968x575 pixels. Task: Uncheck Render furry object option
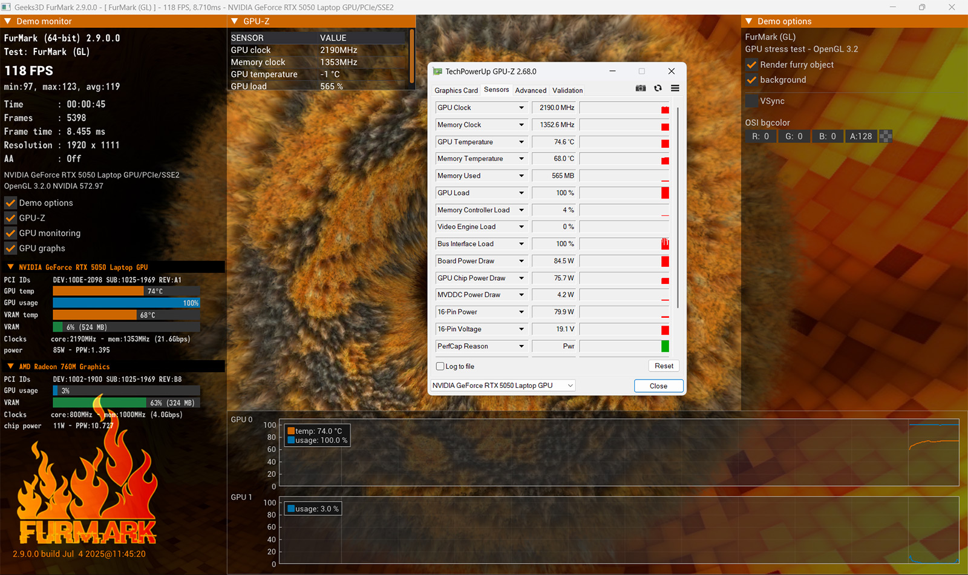coord(751,65)
